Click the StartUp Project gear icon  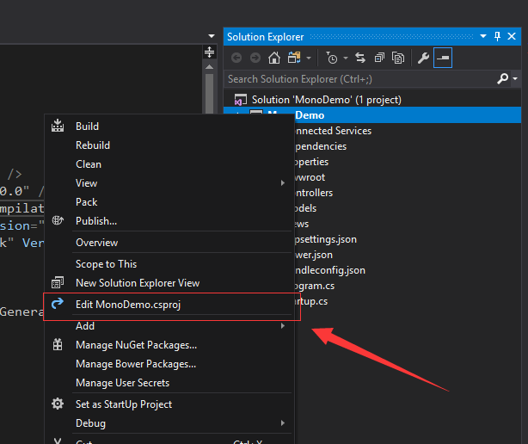(58, 404)
